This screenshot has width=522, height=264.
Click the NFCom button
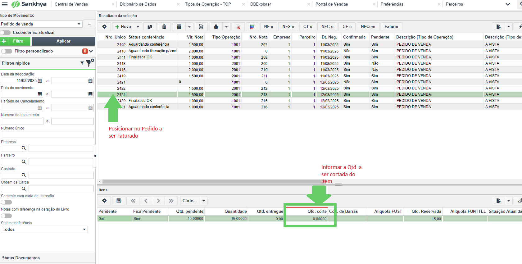pos(368,27)
